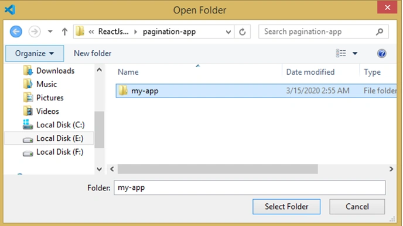403x226 pixels.
Task: Open Local Disk (C:)
Action: click(x=60, y=125)
